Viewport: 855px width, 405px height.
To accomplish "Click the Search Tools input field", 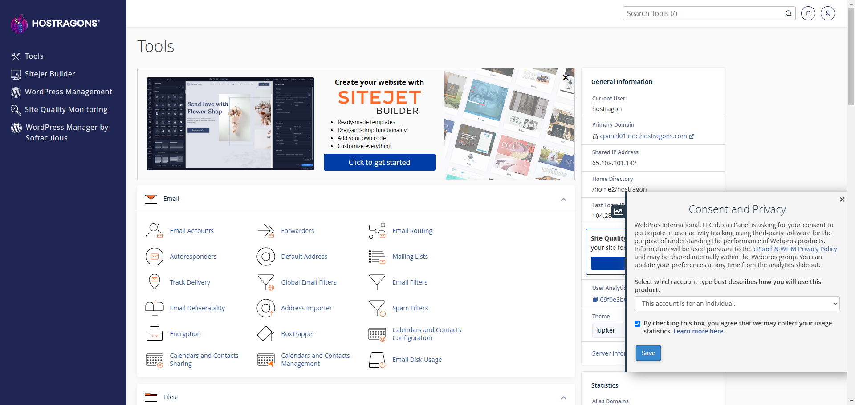I will (704, 13).
